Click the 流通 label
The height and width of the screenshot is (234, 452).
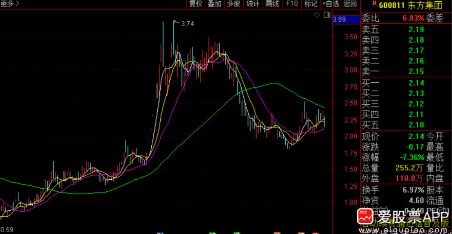pos(435,200)
